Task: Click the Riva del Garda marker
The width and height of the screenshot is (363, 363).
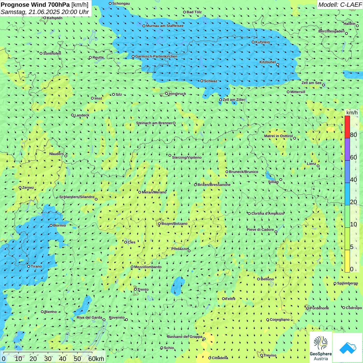Action: point(104,320)
